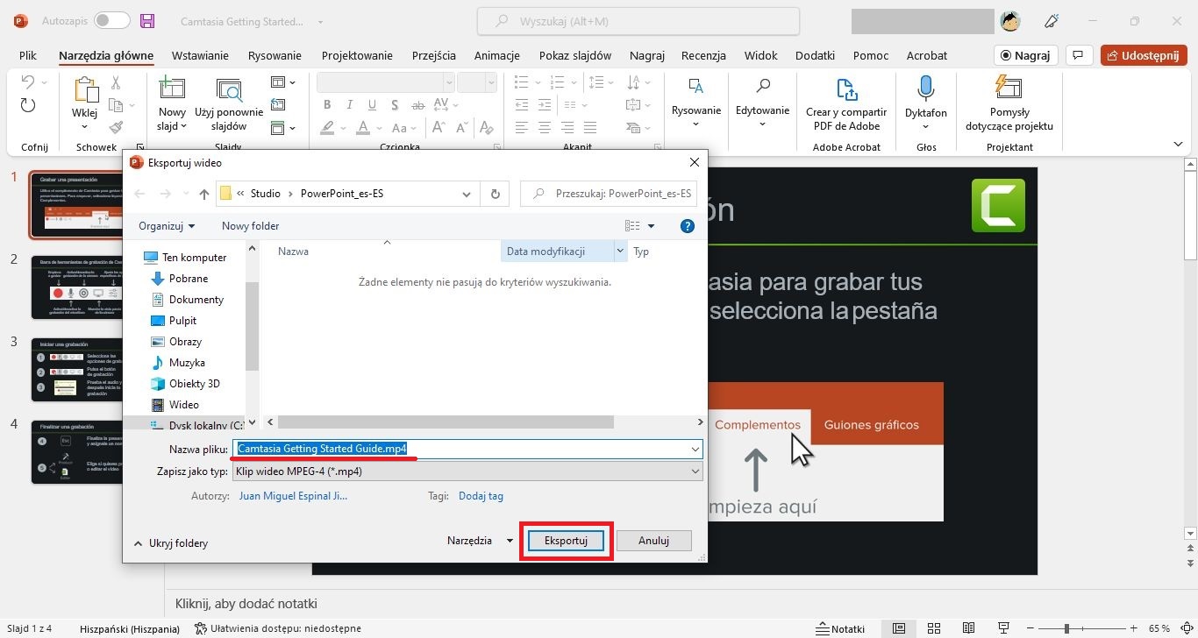Open the Data modyfikacji column dropdown
Screen dimensions: 1198x638
pos(621,252)
